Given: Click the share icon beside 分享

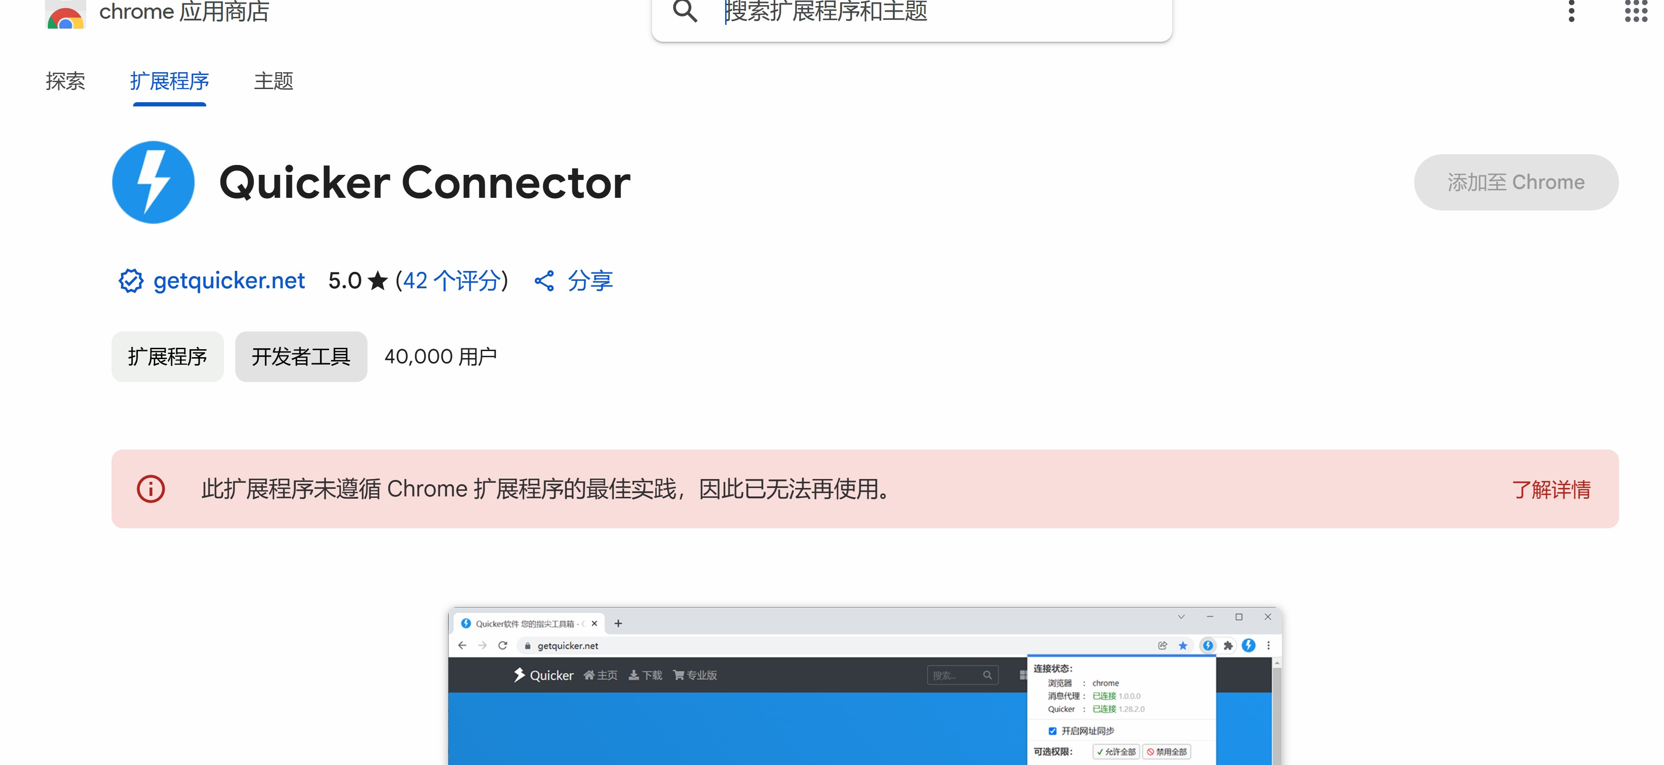Looking at the screenshot, I should [544, 280].
